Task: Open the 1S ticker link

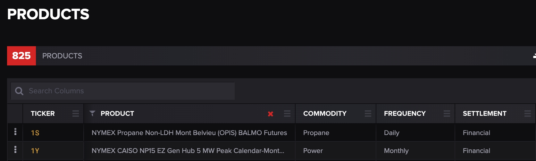Action: tap(35, 133)
